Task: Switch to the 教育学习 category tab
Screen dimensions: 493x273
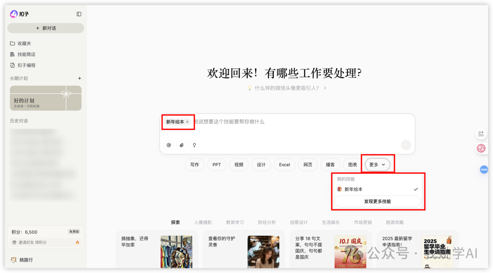Action: pyautogui.click(x=235, y=222)
